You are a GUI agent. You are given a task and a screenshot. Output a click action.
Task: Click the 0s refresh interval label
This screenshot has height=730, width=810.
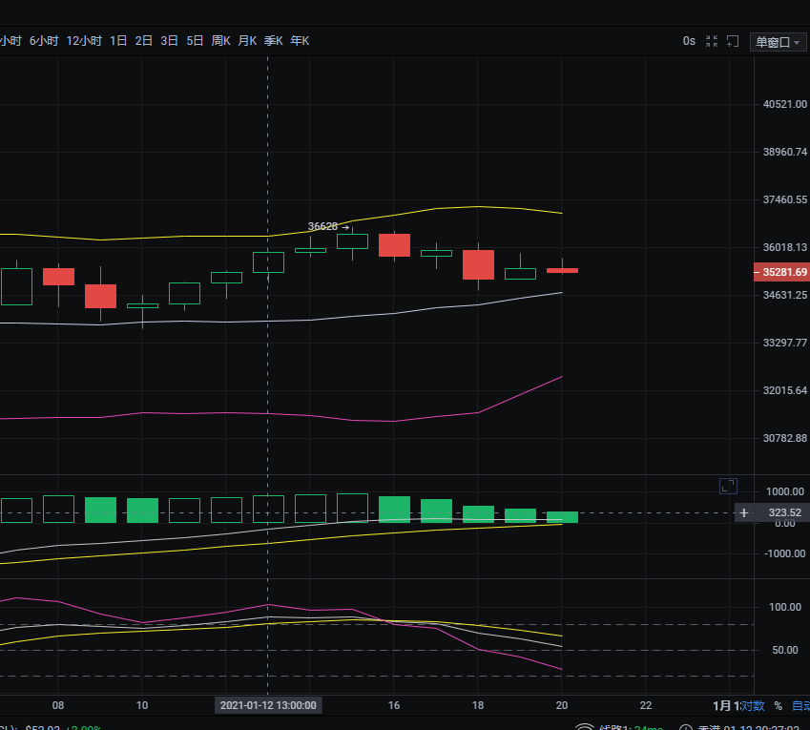click(689, 41)
